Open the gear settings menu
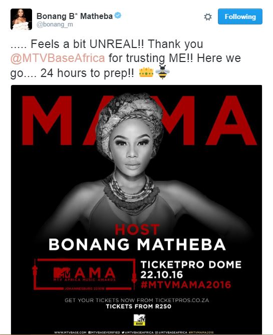 (x=208, y=17)
